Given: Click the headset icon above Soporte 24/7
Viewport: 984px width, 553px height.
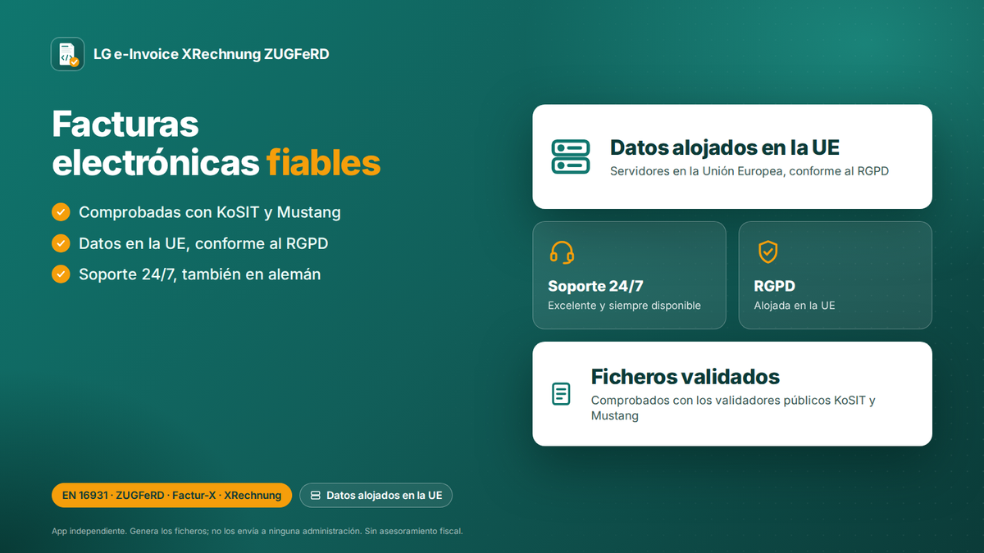Looking at the screenshot, I should click(x=562, y=252).
